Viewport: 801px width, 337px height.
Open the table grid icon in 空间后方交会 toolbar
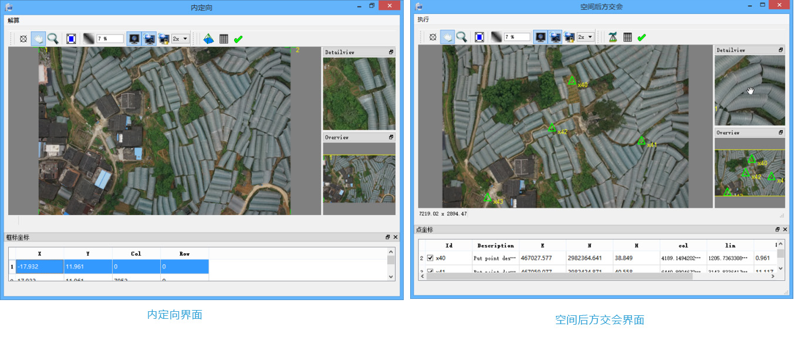pyautogui.click(x=627, y=37)
